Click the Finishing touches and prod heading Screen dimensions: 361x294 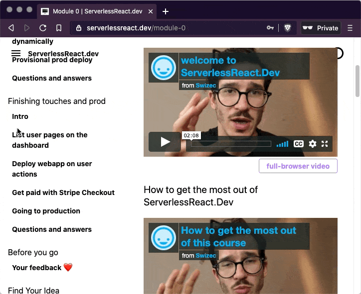[x=57, y=101]
